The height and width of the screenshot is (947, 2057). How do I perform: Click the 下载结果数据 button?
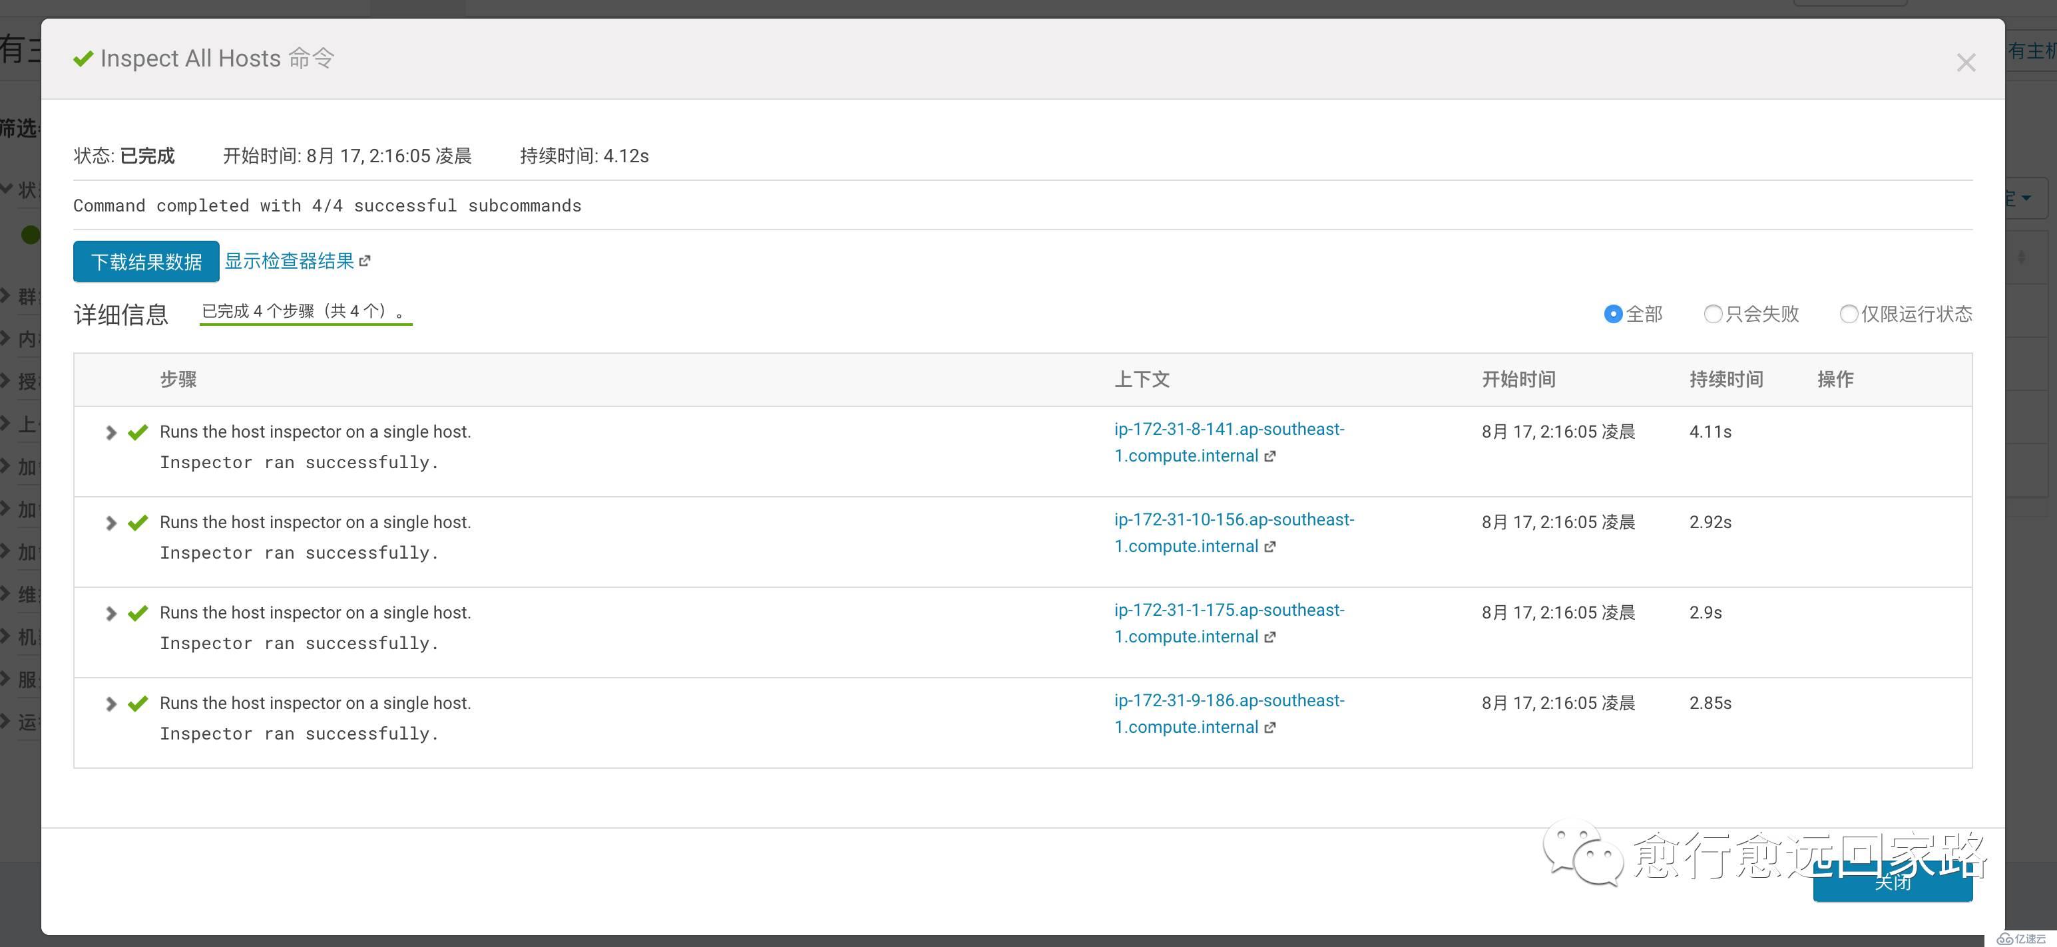(x=146, y=261)
